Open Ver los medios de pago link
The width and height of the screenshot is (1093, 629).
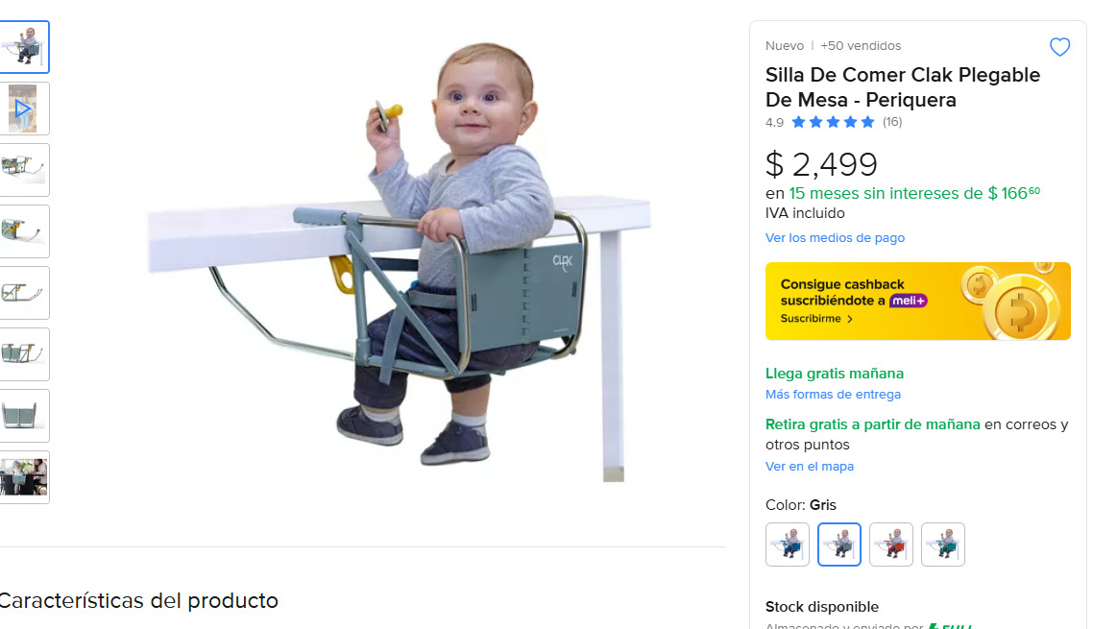pyautogui.click(x=835, y=238)
